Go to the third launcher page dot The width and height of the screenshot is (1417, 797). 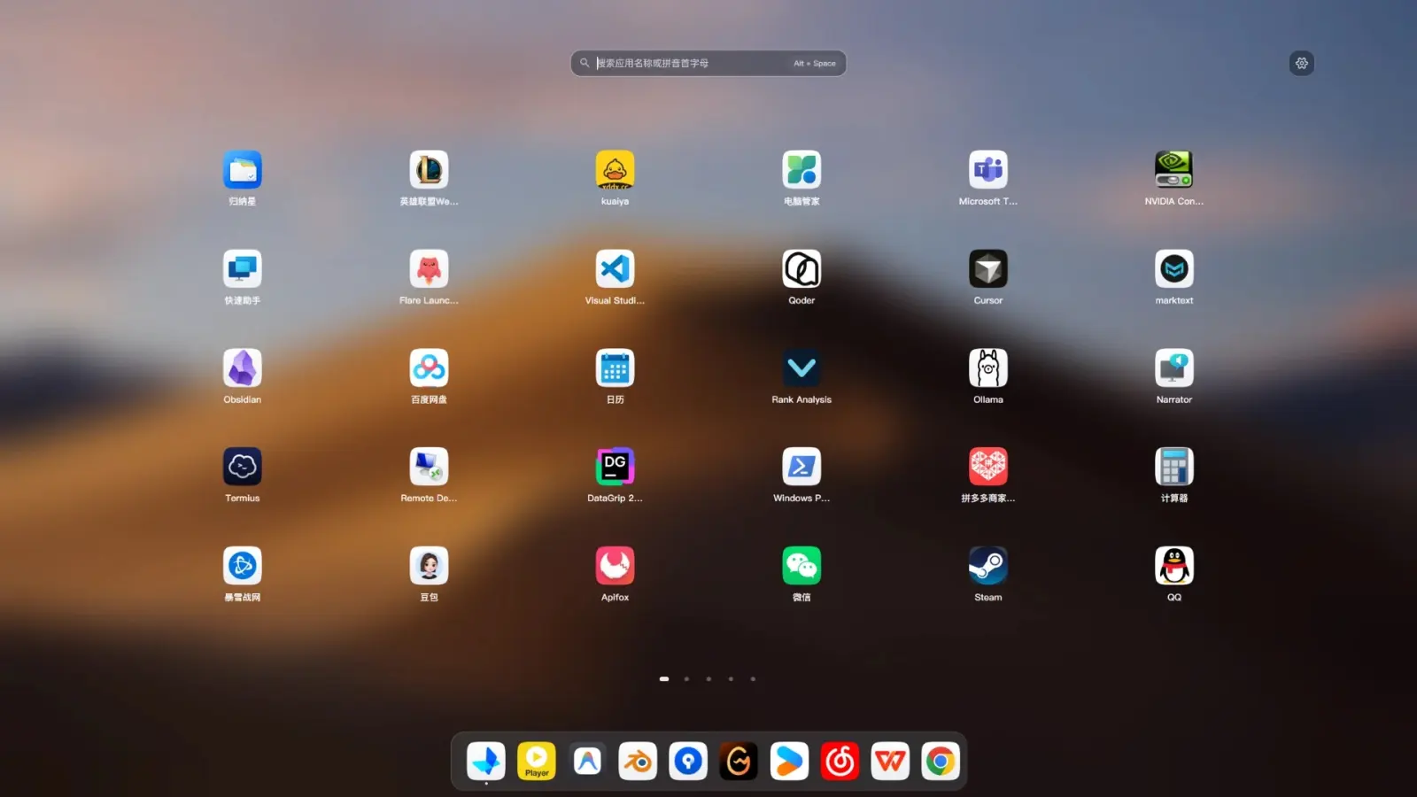pos(708,679)
